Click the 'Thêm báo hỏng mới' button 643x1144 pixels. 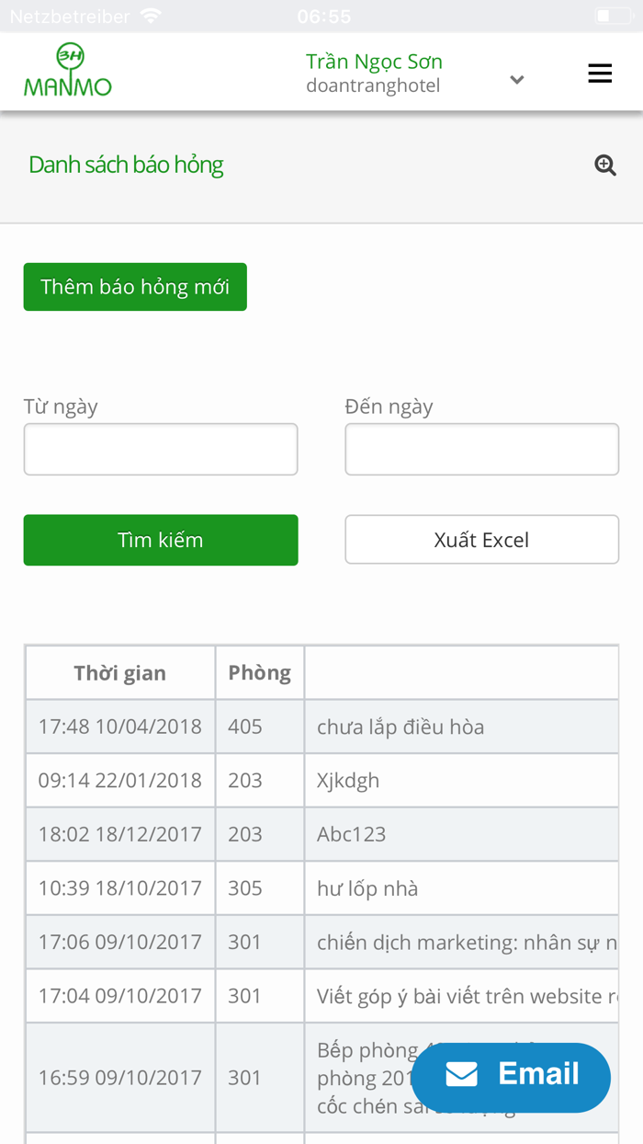pyautogui.click(x=134, y=286)
